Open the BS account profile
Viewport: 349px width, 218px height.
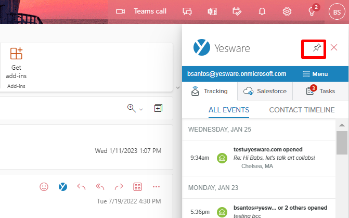point(336,11)
